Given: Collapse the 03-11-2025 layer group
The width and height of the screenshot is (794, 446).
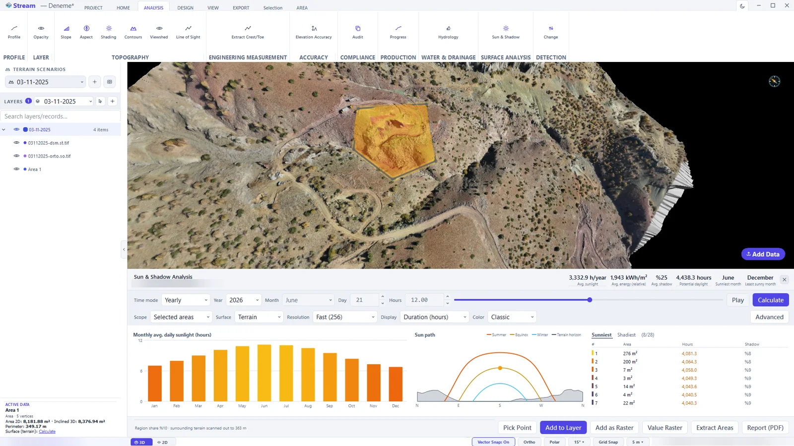Looking at the screenshot, I should (x=4, y=130).
